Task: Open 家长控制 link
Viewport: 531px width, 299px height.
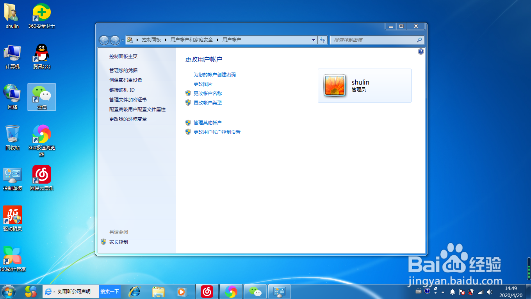Action: coord(119,242)
